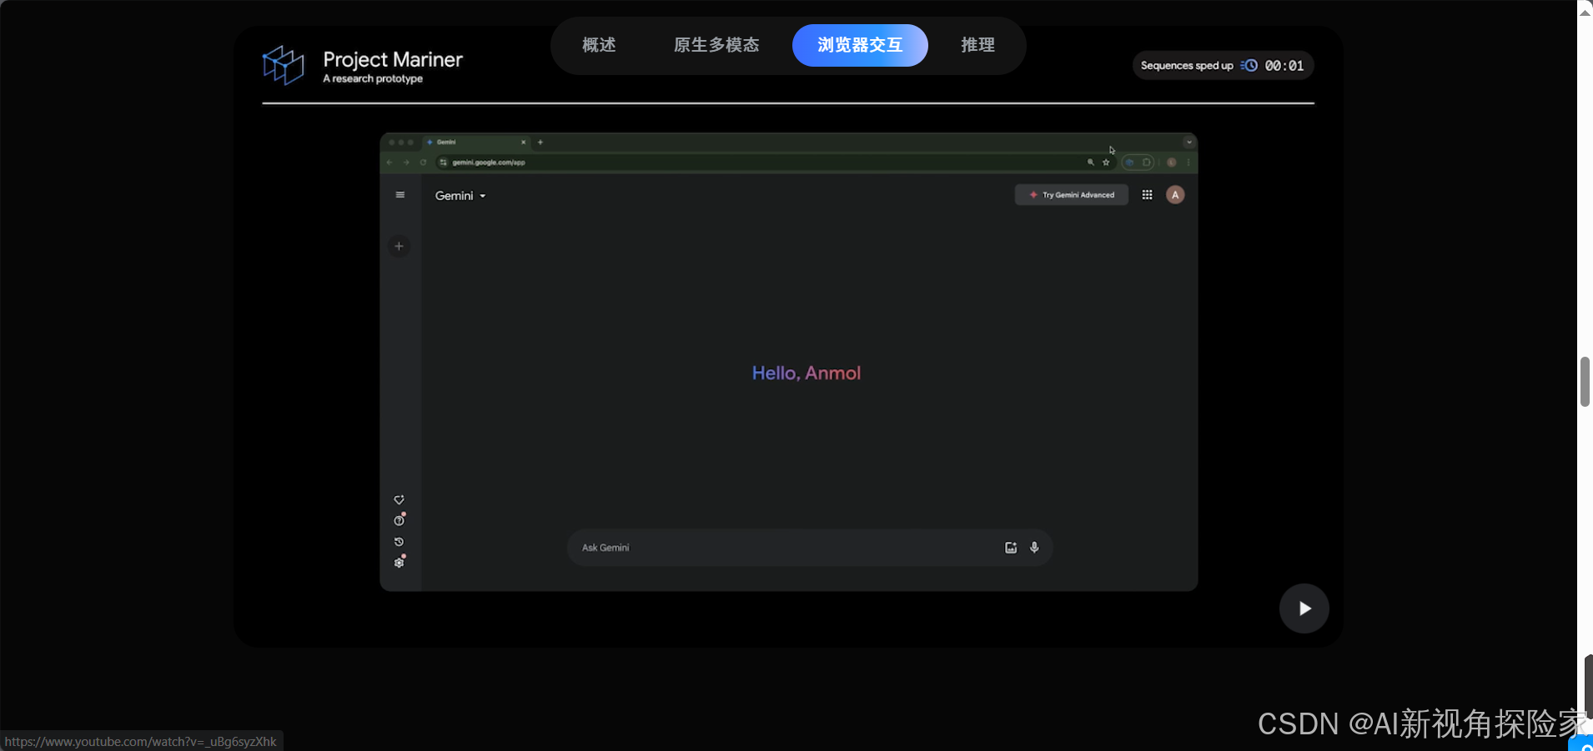This screenshot has height=751, width=1593.
Task: Open a new tab in demo browser
Action: (540, 143)
